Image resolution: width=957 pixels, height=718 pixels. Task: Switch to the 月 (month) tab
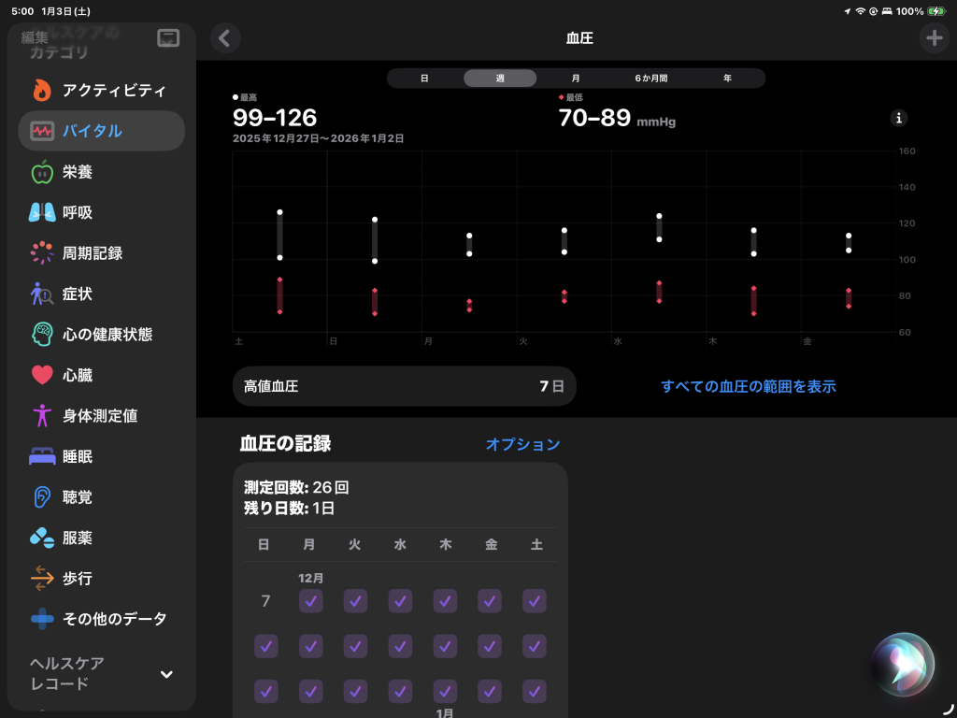pyautogui.click(x=576, y=79)
